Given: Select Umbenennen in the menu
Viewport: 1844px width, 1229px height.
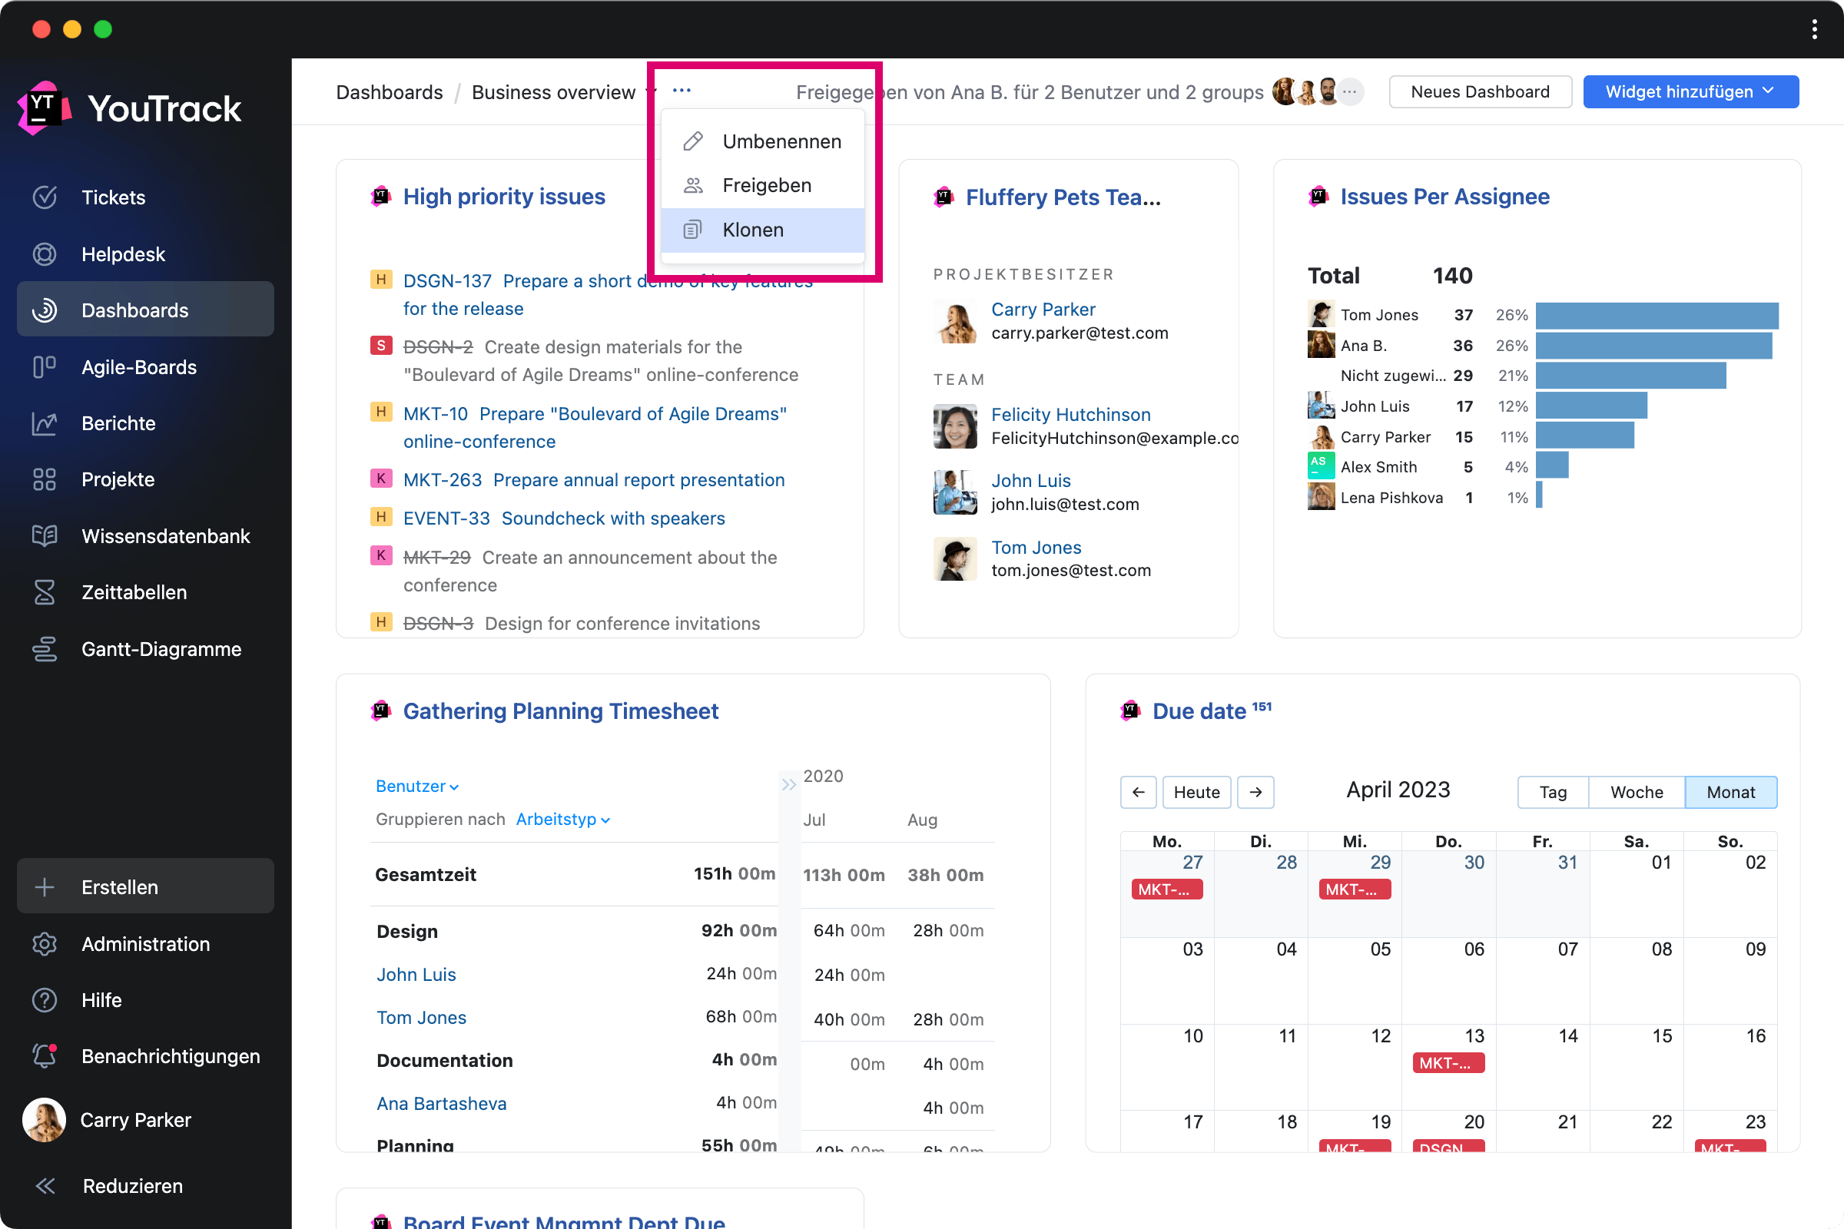Looking at the screenshot, I should pos(781,141).
